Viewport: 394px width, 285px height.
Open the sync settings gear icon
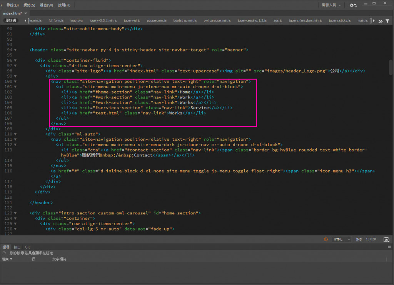(353, 5)
